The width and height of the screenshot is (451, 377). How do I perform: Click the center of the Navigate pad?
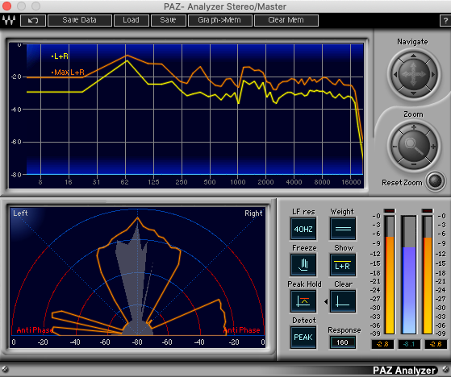coord(414,74)
